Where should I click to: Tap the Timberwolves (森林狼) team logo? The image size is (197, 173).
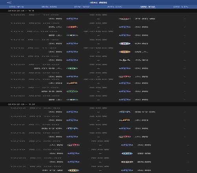72,92
